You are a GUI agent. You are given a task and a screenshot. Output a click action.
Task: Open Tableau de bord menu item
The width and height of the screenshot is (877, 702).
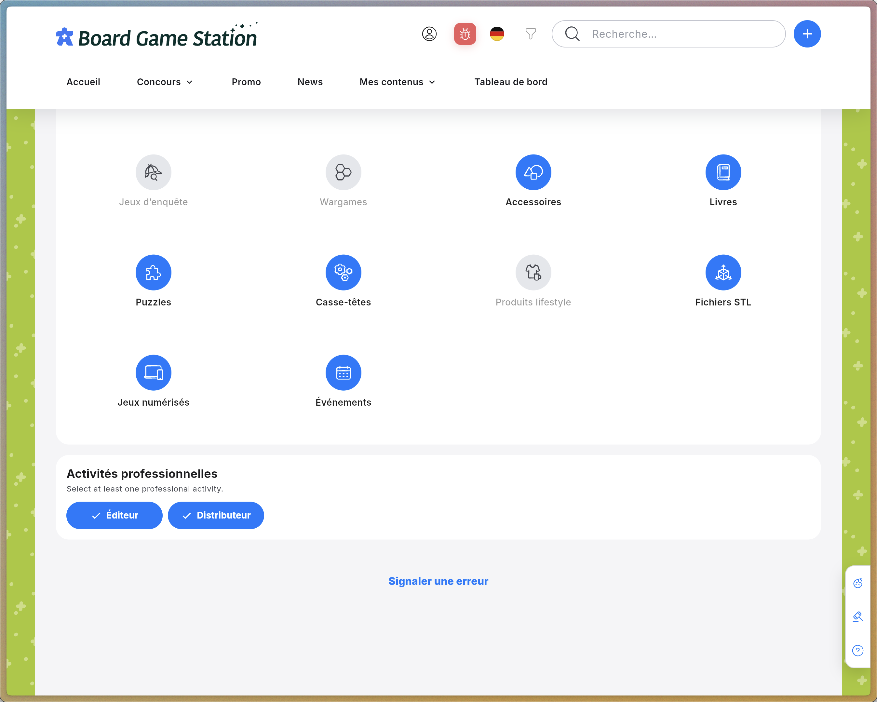click(x=511, y=82)
